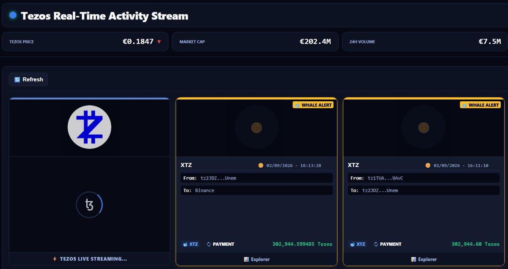Open Explorer link on the 16:11:10 card
508x269 pixels.
point(424,259)
